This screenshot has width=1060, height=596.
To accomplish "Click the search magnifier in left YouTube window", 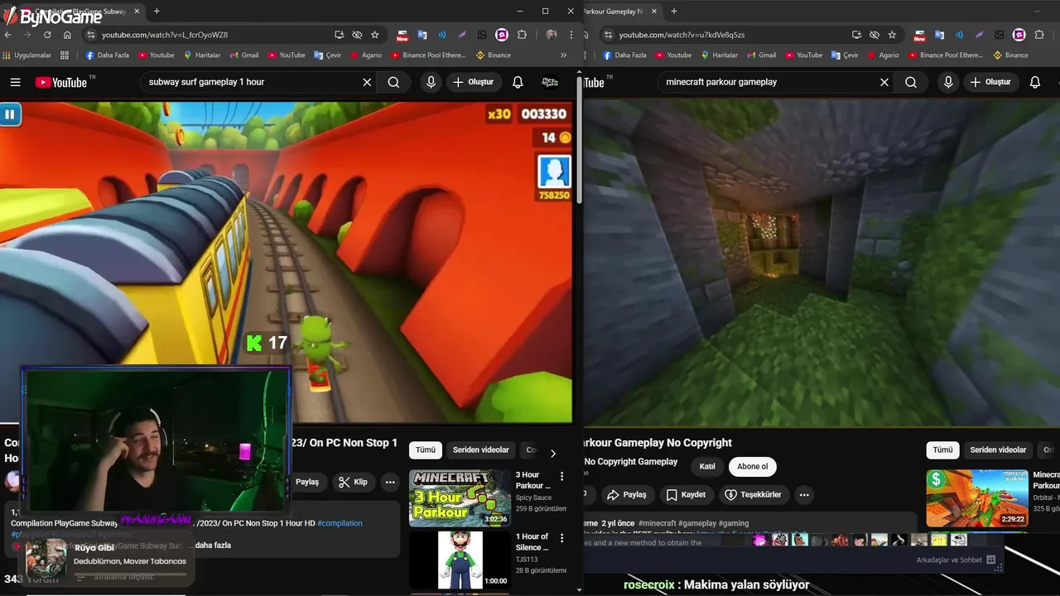I will 393,82.
